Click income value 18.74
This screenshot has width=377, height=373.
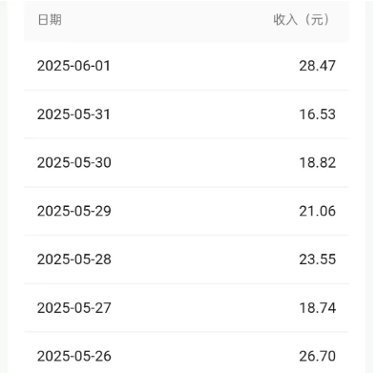click(318, 307)
